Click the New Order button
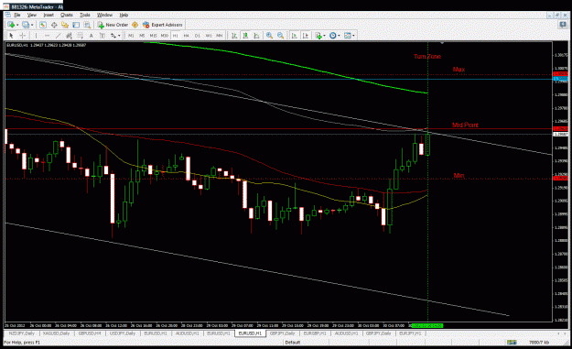The image size is (572, 349). click(x=113, y=25)
